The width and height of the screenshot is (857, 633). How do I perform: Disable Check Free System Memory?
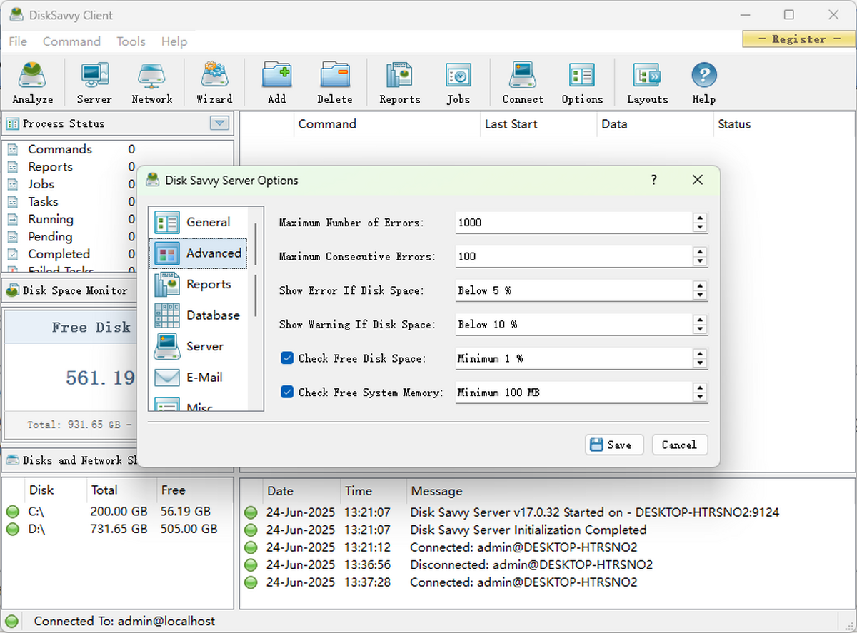(x=286, y=392)
